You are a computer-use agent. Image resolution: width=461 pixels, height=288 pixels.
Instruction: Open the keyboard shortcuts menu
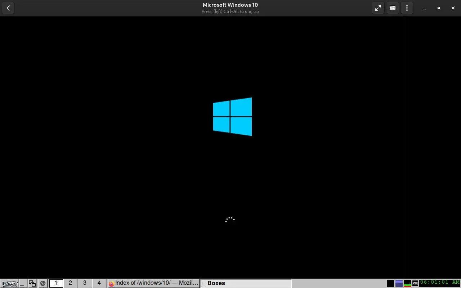point(393,8)
